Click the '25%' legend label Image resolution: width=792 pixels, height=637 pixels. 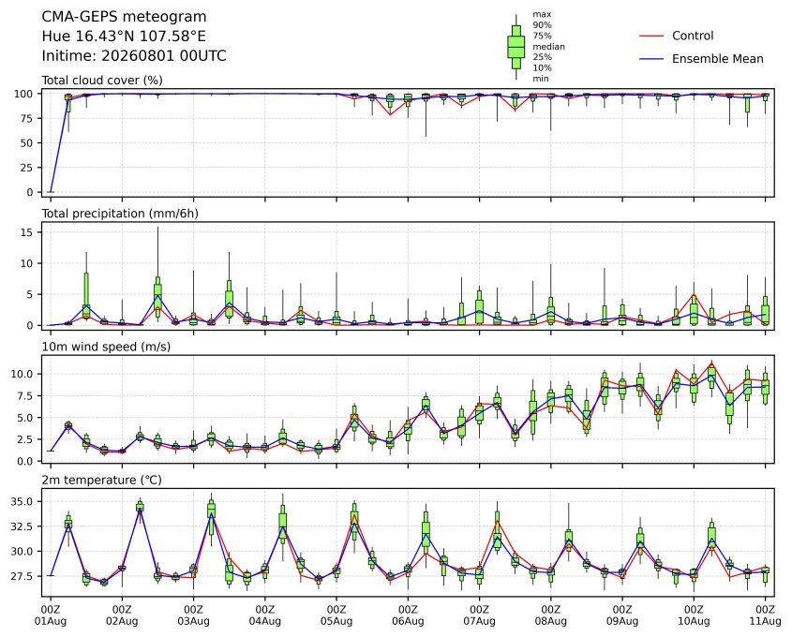click(542, 57)
